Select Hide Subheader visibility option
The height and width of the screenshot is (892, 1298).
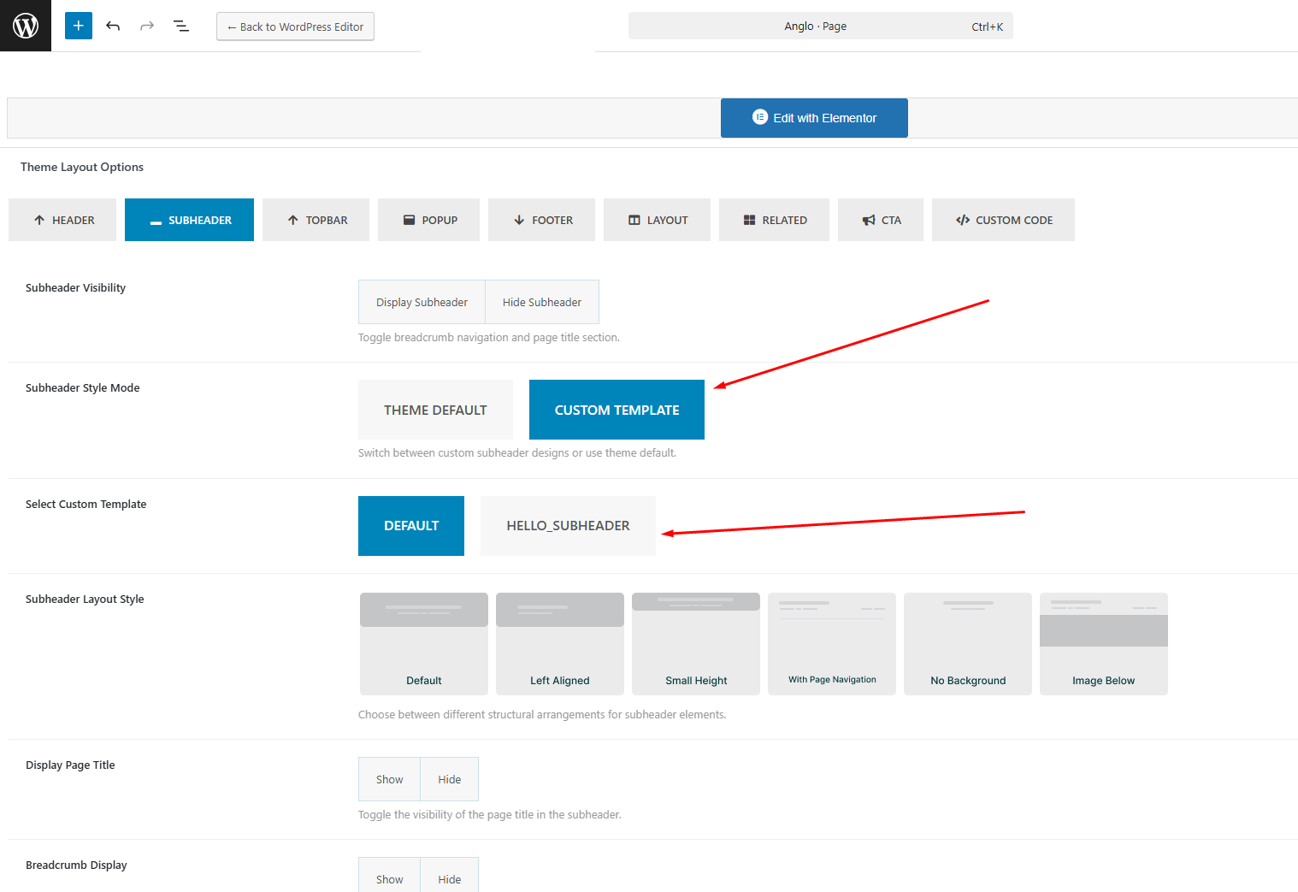[541, 302]
